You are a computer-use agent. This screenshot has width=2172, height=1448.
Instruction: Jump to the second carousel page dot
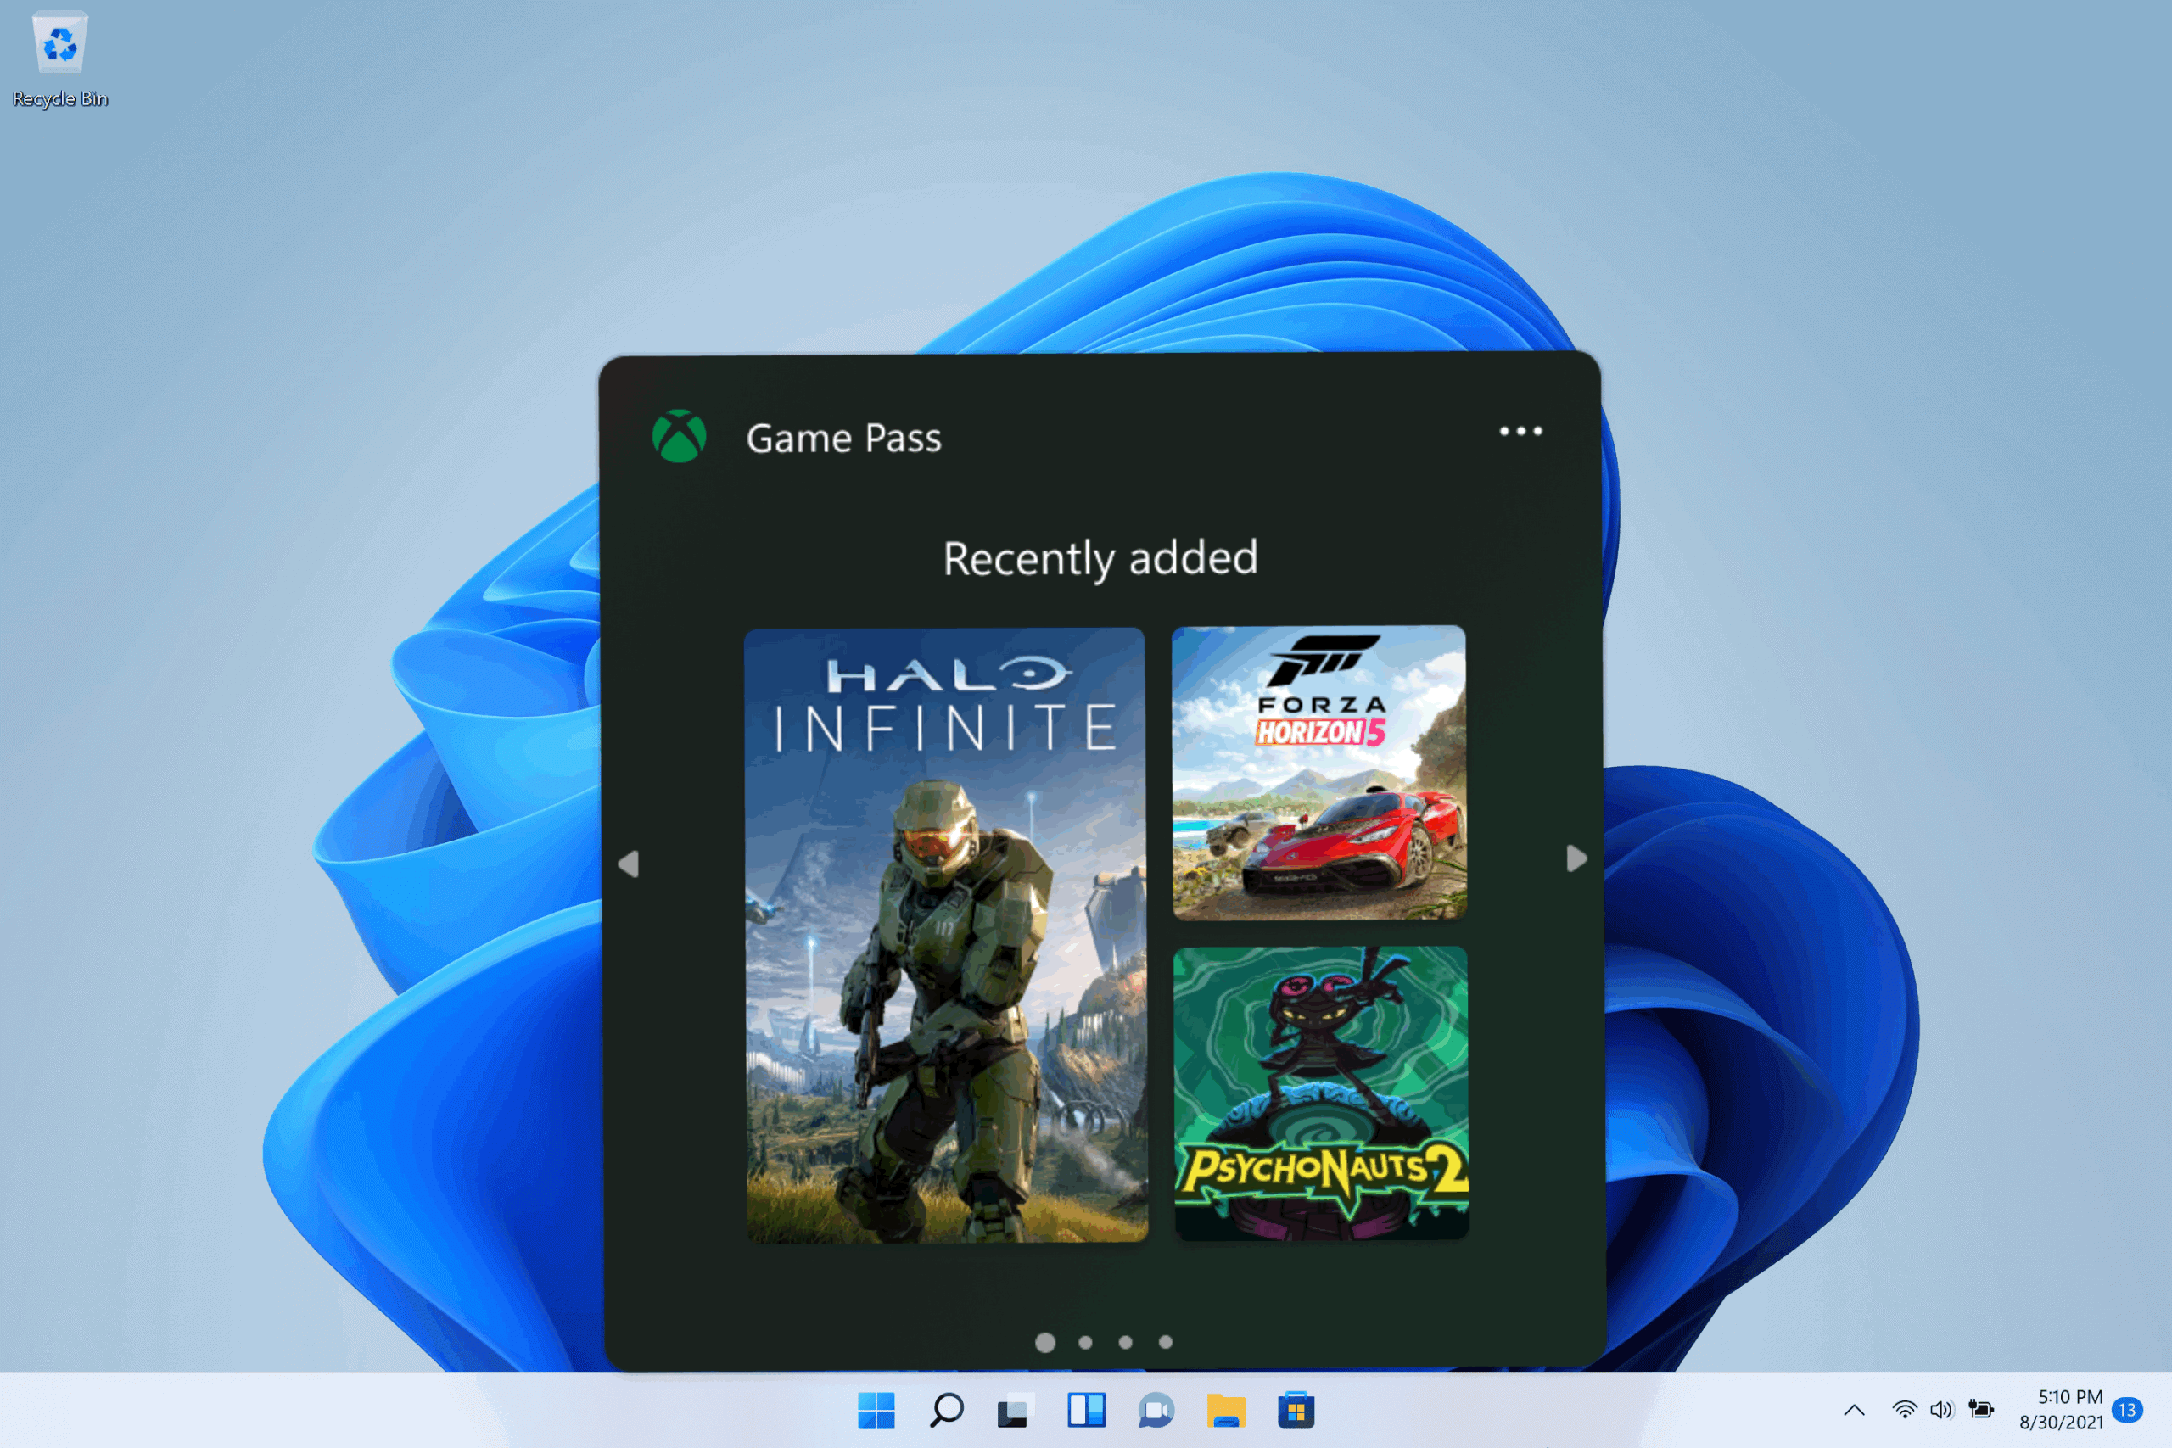pos(1085,1342)
